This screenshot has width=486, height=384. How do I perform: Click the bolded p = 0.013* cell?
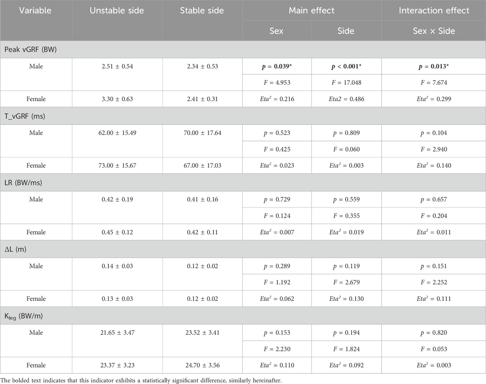[x=434, y=66]
